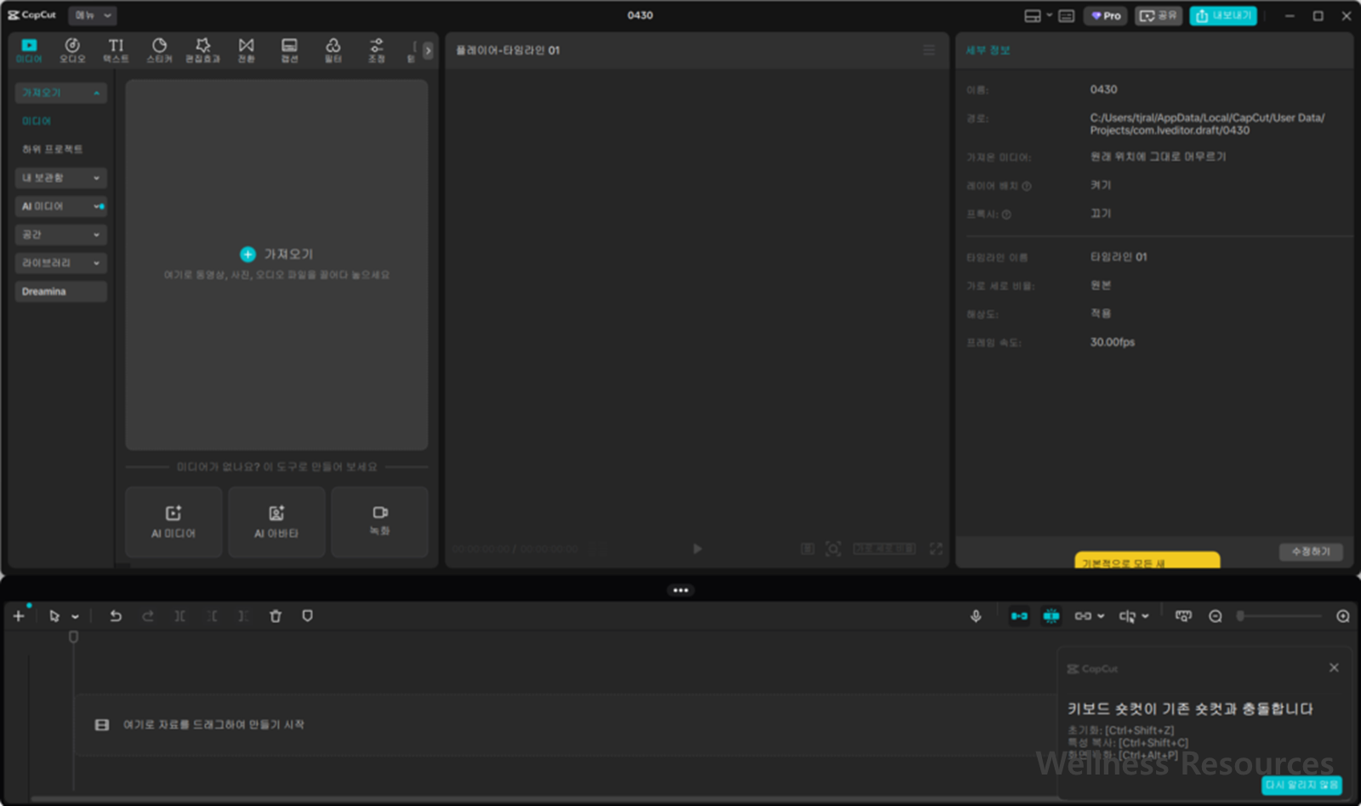
Task: Enter fullscreen preview in the player
Action: (x=936, y=549)
